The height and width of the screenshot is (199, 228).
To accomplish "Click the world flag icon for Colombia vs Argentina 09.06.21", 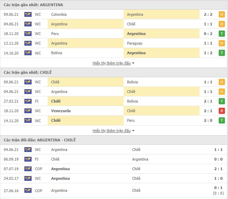I will [28, 14].
